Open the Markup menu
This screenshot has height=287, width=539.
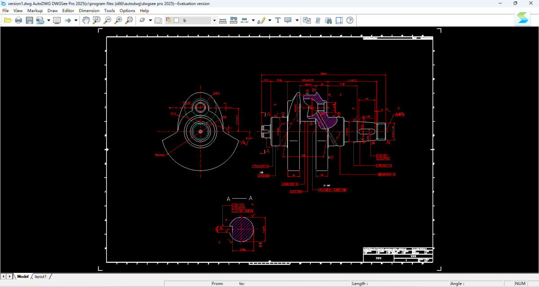[x=35, y=10]
